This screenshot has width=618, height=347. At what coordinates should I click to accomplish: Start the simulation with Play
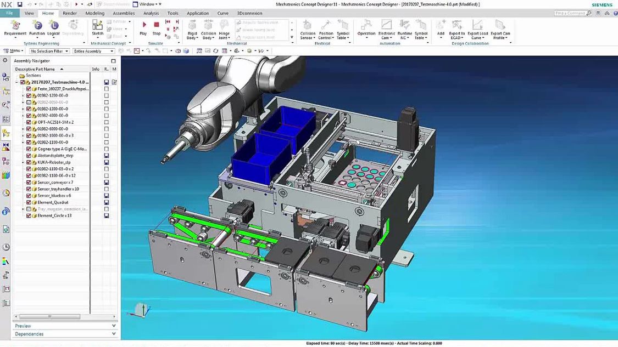tap(143, 25)
